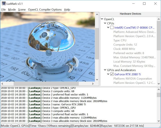Click log line 'Device 2 max allocable memory block size'

pyautogui.click(x=54, y=101)
